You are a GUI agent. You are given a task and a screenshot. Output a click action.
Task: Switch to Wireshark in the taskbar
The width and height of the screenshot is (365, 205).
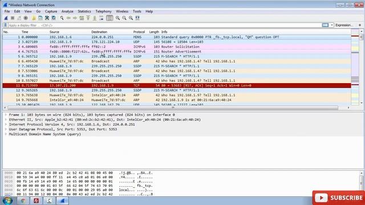[62, 200]
